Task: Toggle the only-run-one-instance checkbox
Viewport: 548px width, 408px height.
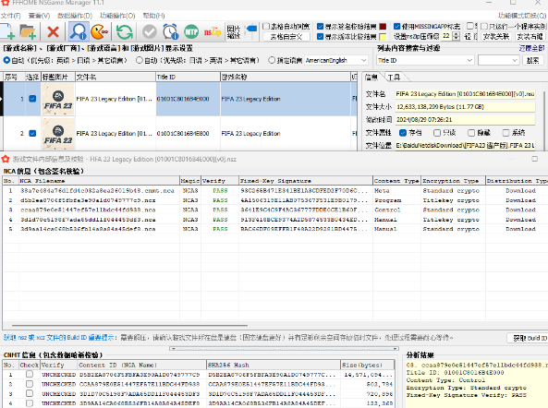Action: point(484,26)
